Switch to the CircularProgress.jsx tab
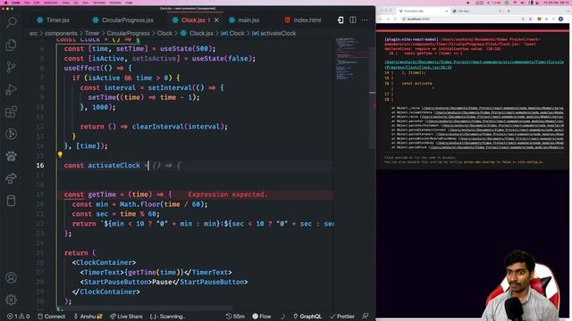This screenshot has width=572, height=321. point(123,20)
